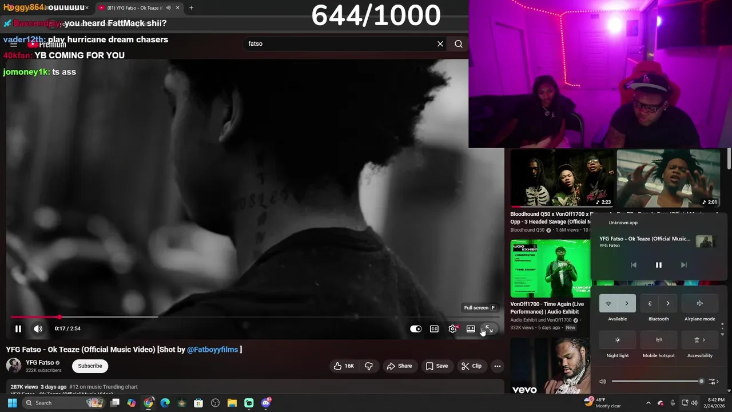732x412 pixels.
Task: Adjust the system volume slider
Action: pyautogui.click(x=657, y=381)
